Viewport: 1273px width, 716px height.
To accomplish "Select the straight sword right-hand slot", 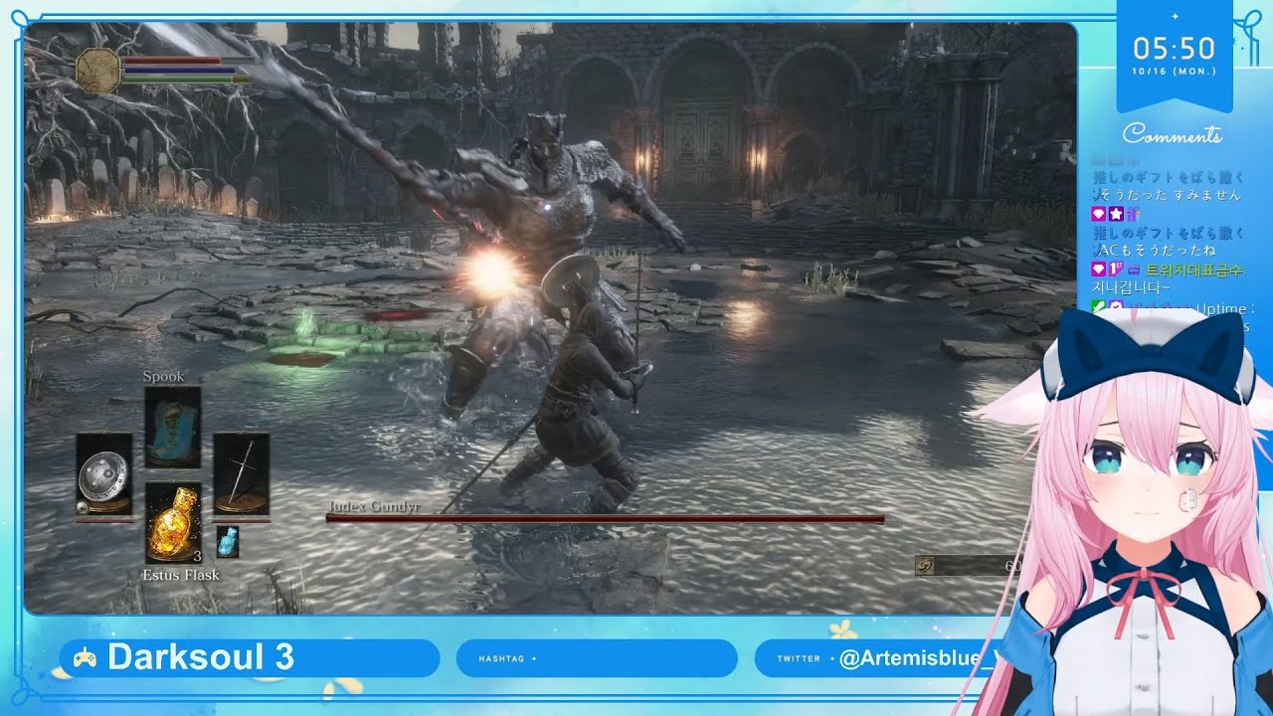I will click(242, 474).
